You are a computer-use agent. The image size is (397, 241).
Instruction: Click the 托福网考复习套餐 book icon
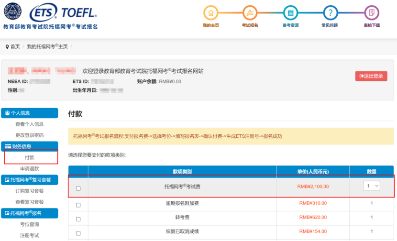tap(7, 180)
